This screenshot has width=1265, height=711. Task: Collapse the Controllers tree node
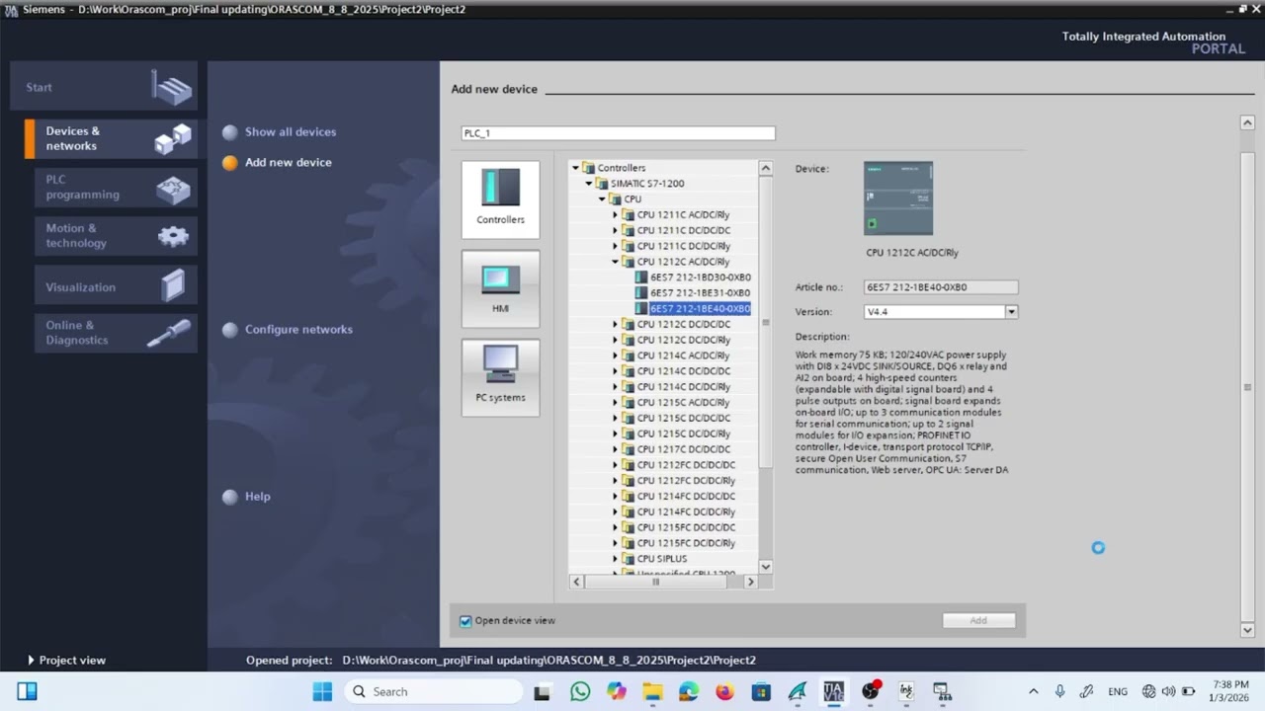575,168
